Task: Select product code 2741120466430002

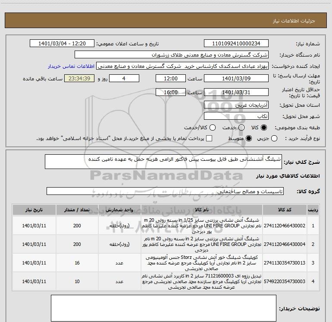Action: [x=285, y=226]
